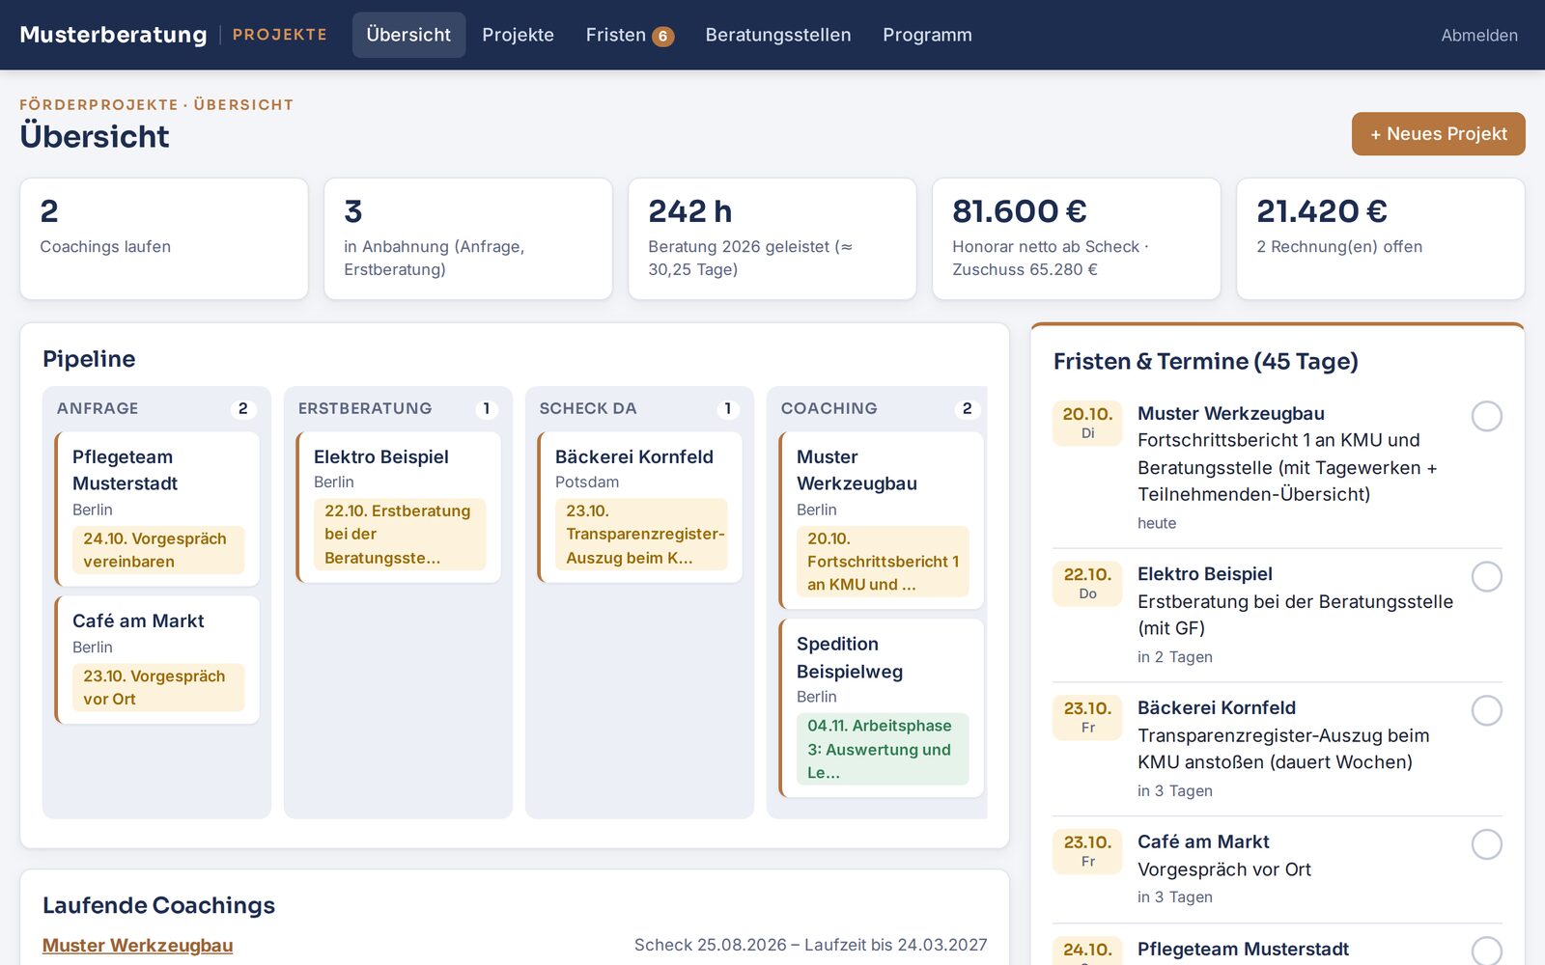1545x965 pixels.
Task: Open the Übersicht nav tab
Action: pos(408,35)
